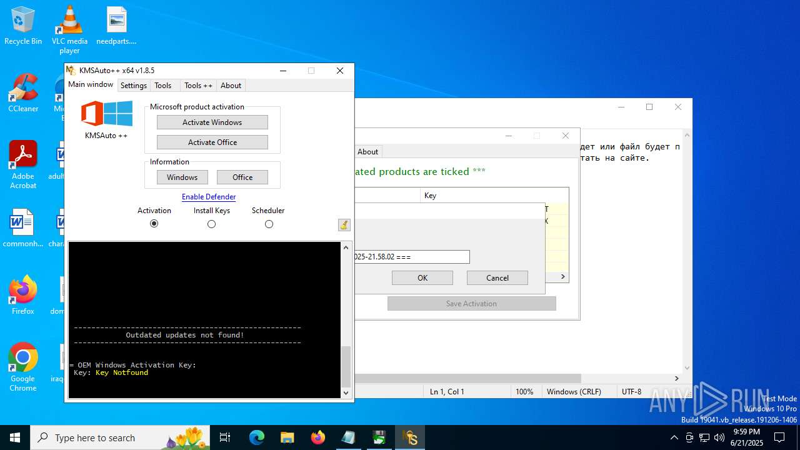Launch Google Chrome from desktop shortcut
The width and height of the screenshot is (800, 450).
coord(23,367)
